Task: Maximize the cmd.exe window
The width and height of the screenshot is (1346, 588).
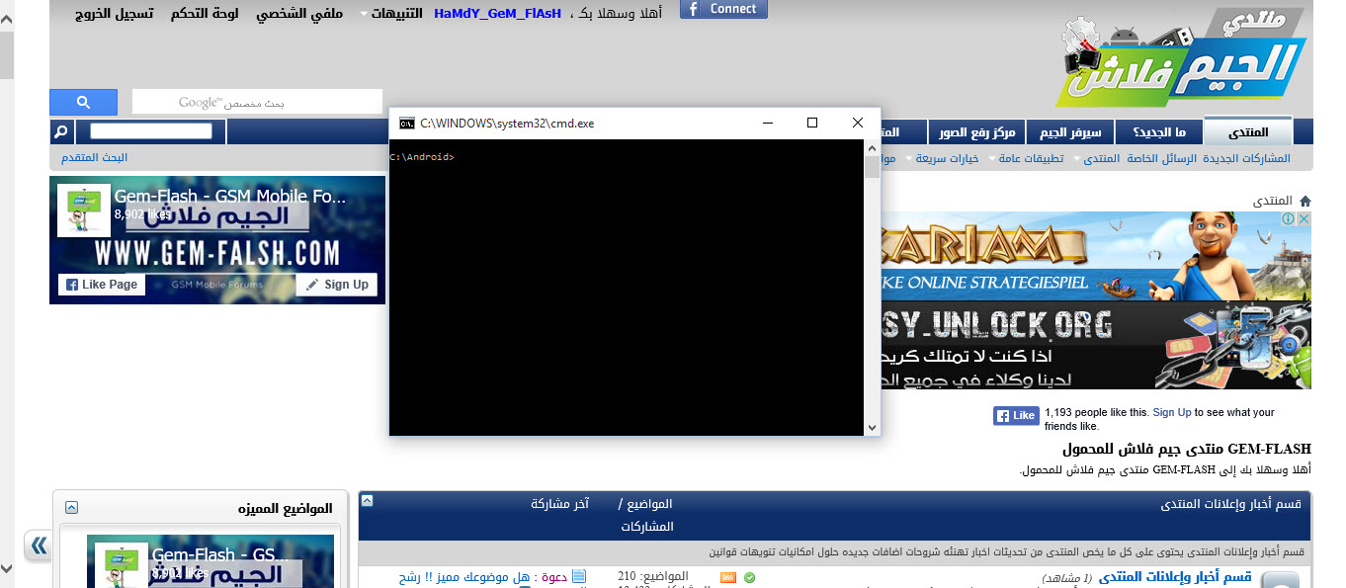Action: coord(812,123)
